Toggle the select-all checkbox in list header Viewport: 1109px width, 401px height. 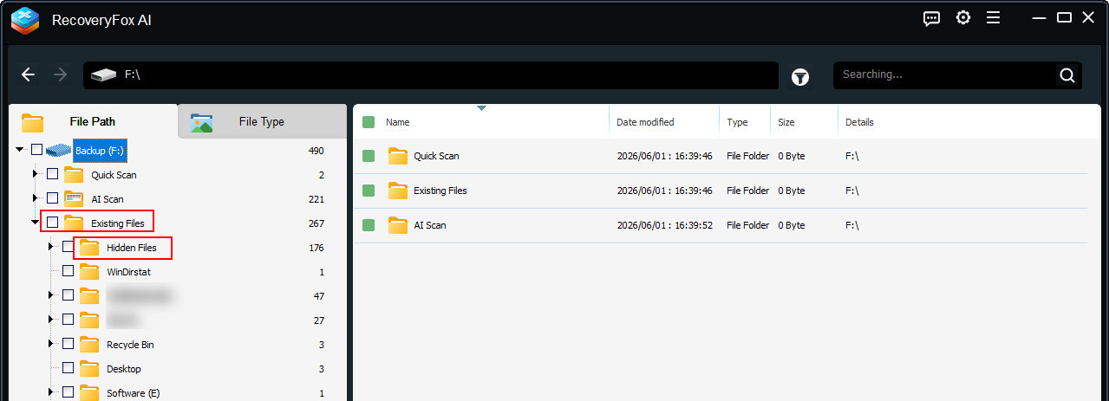click(369, 122)
